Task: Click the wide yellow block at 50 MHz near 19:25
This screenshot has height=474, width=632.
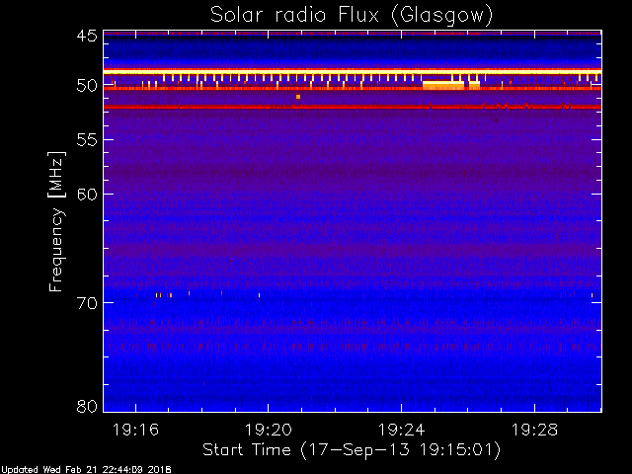Action: pos(443,85)
